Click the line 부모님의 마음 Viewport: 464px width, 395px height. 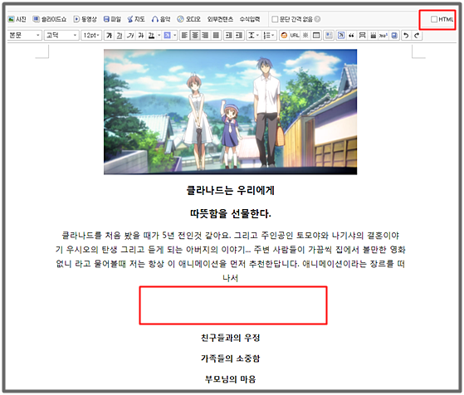[x=230, y=379]
